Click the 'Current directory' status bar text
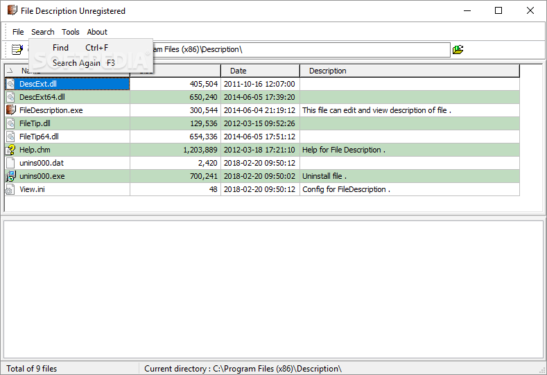 click(x=243, y=369)
